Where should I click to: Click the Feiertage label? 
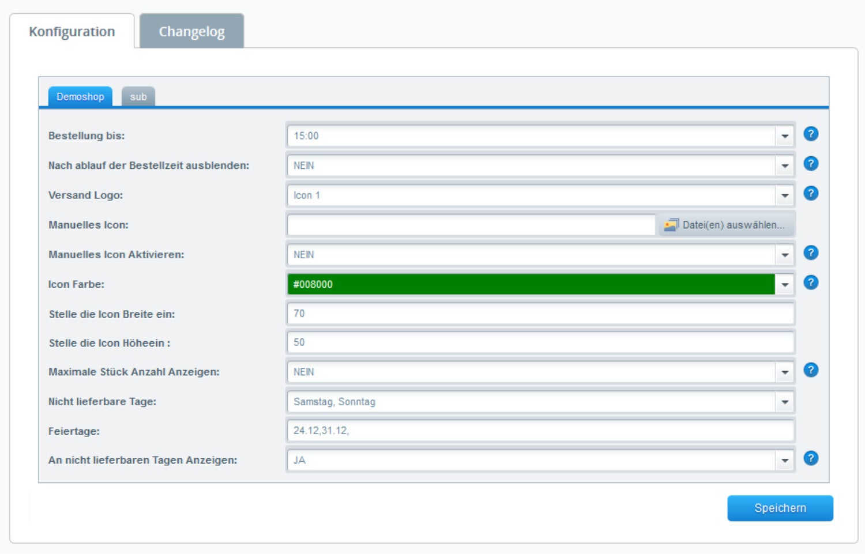(74, 431)
